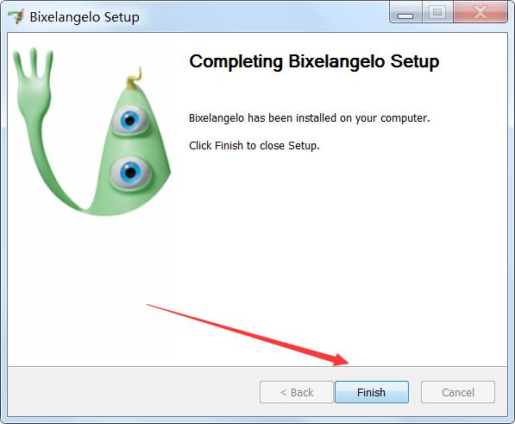515x424 pixels.
Task: Click the Bixelangelo Setup title text
Action: point(85,16)
